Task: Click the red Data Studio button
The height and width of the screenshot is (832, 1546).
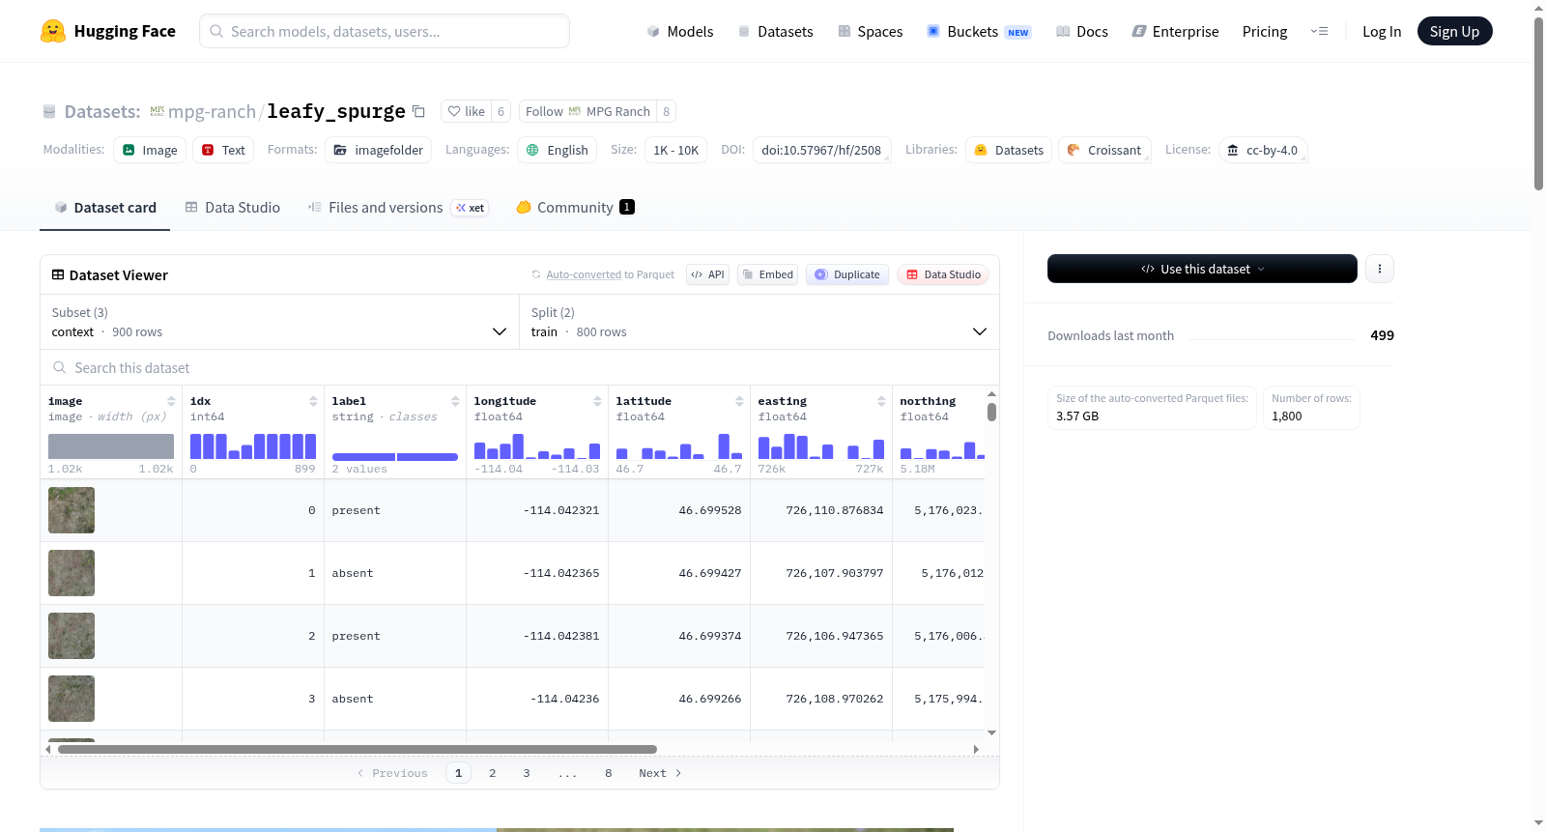Action: (x=943, y=274)
